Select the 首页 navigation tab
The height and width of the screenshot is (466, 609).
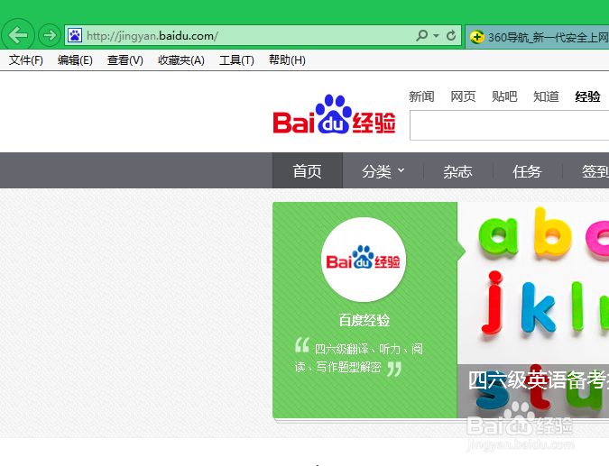pos(308,170)
